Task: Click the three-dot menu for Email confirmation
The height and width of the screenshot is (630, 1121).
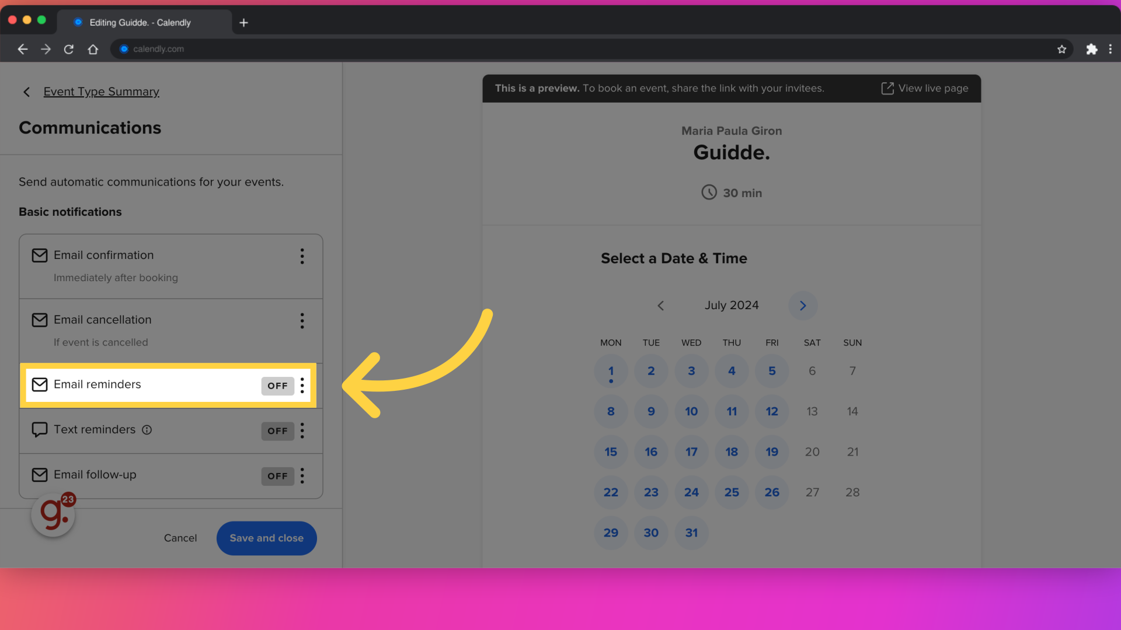Action: (x=302, y=256)
